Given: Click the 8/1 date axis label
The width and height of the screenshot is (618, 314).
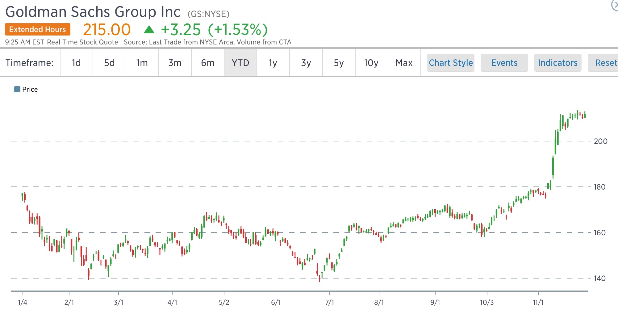Looking at the screenshot, I should [379, 302].
